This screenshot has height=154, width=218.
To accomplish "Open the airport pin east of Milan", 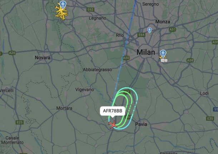I will (163, 54).
